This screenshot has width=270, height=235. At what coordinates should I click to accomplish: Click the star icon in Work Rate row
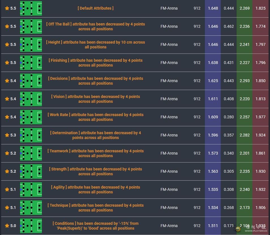tap(7, 117)
